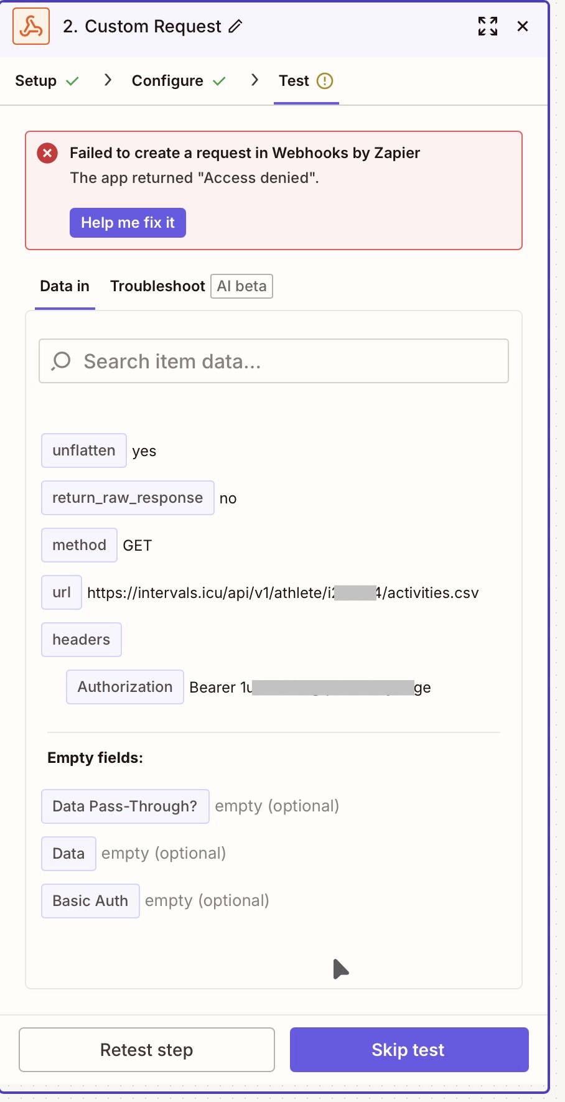Click the Retest step button
Viewport: 565px width, 1102px height.
147,1050
